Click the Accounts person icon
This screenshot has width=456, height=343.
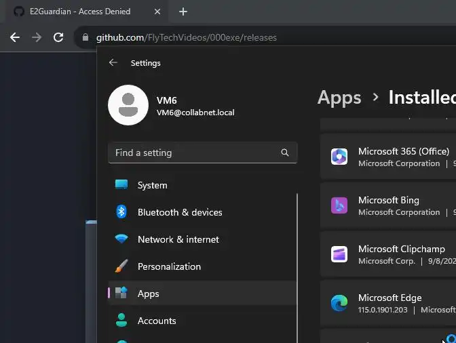tap(121, 320)
